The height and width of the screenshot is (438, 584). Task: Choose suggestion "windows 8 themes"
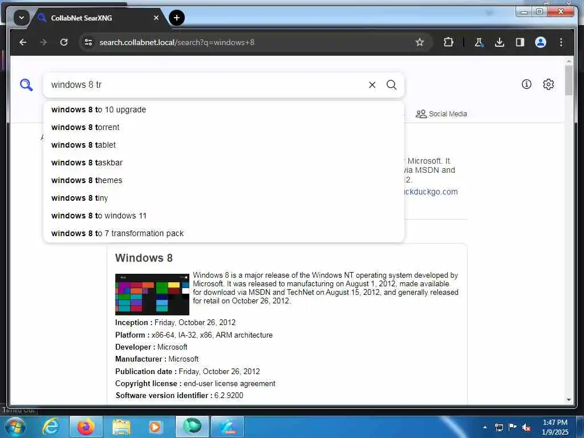pos(224,180)
